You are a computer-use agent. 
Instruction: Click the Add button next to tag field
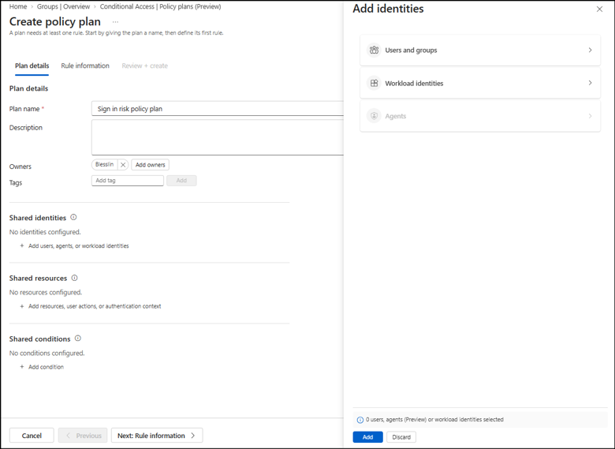coord(181,181)
